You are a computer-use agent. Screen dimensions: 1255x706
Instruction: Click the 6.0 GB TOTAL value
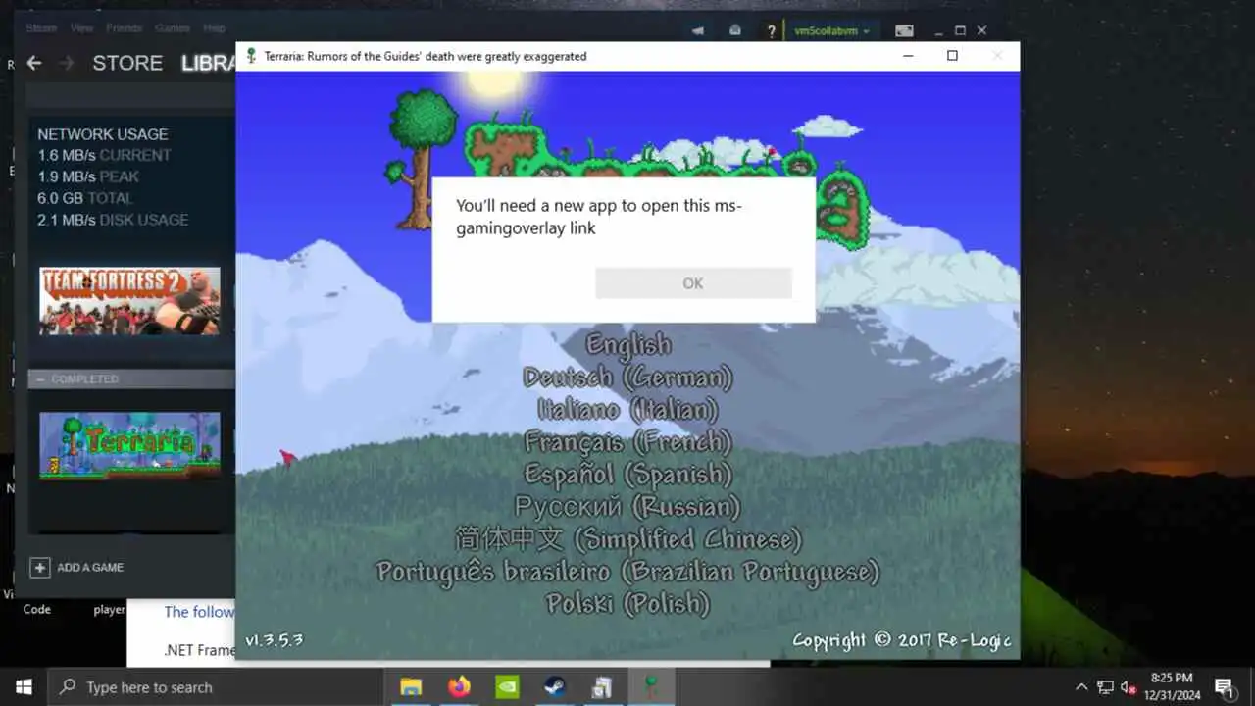(x=85, y=198)
